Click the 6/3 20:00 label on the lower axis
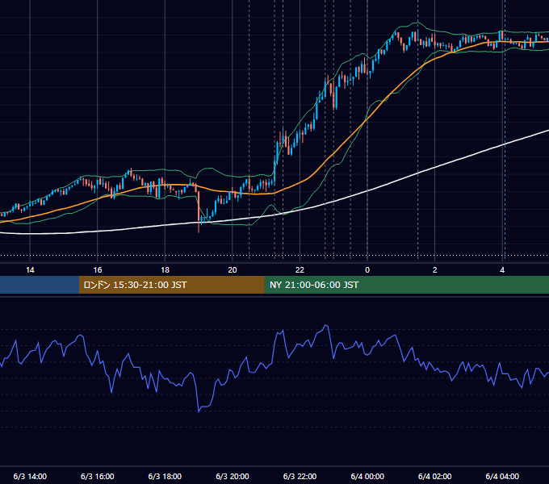The image size is (549, 484). [233, 476]
